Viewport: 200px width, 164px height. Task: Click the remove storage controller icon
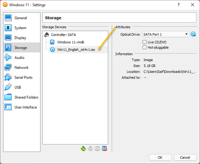(90, 149)
